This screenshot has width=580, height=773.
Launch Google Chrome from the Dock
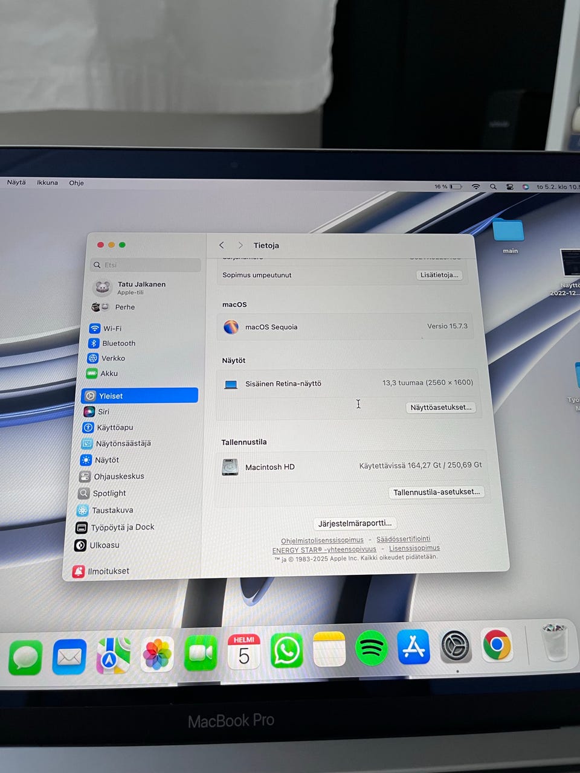click(x=497, y=646)
